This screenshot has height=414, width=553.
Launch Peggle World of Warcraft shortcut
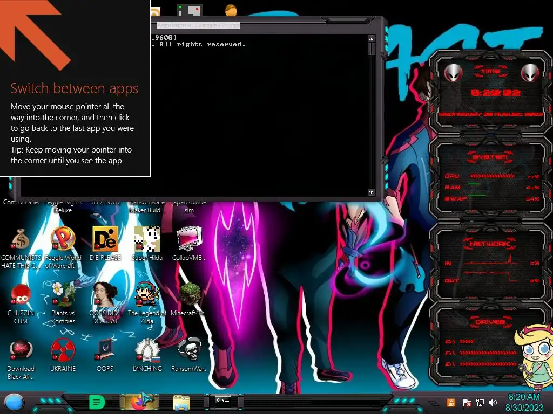(x=63, y=239)
